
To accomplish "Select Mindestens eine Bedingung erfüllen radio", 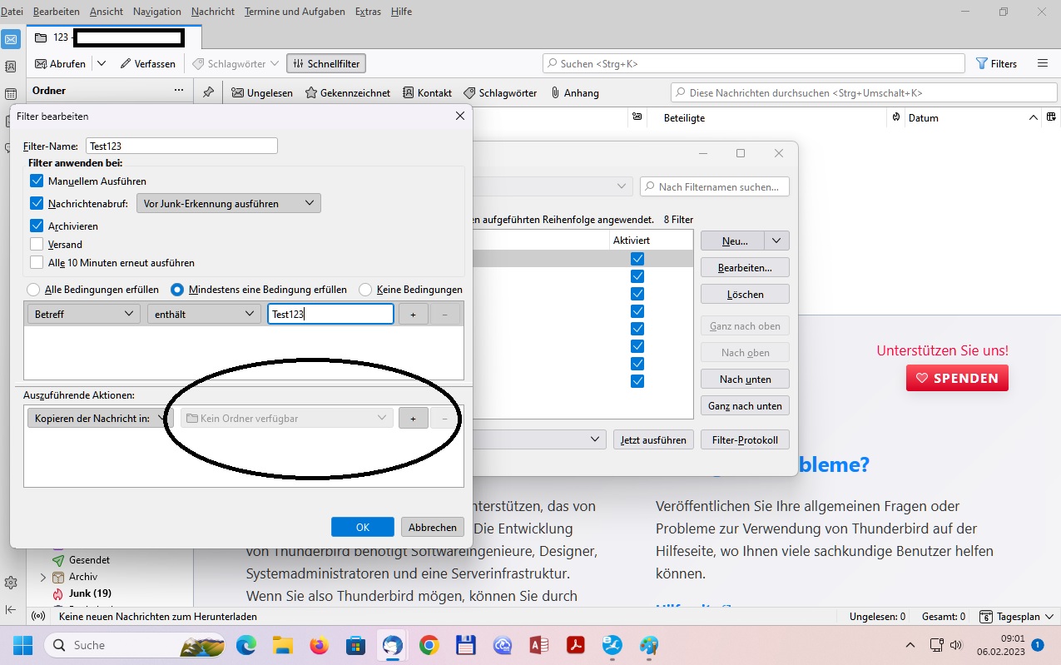I will (x=177, y=290).
